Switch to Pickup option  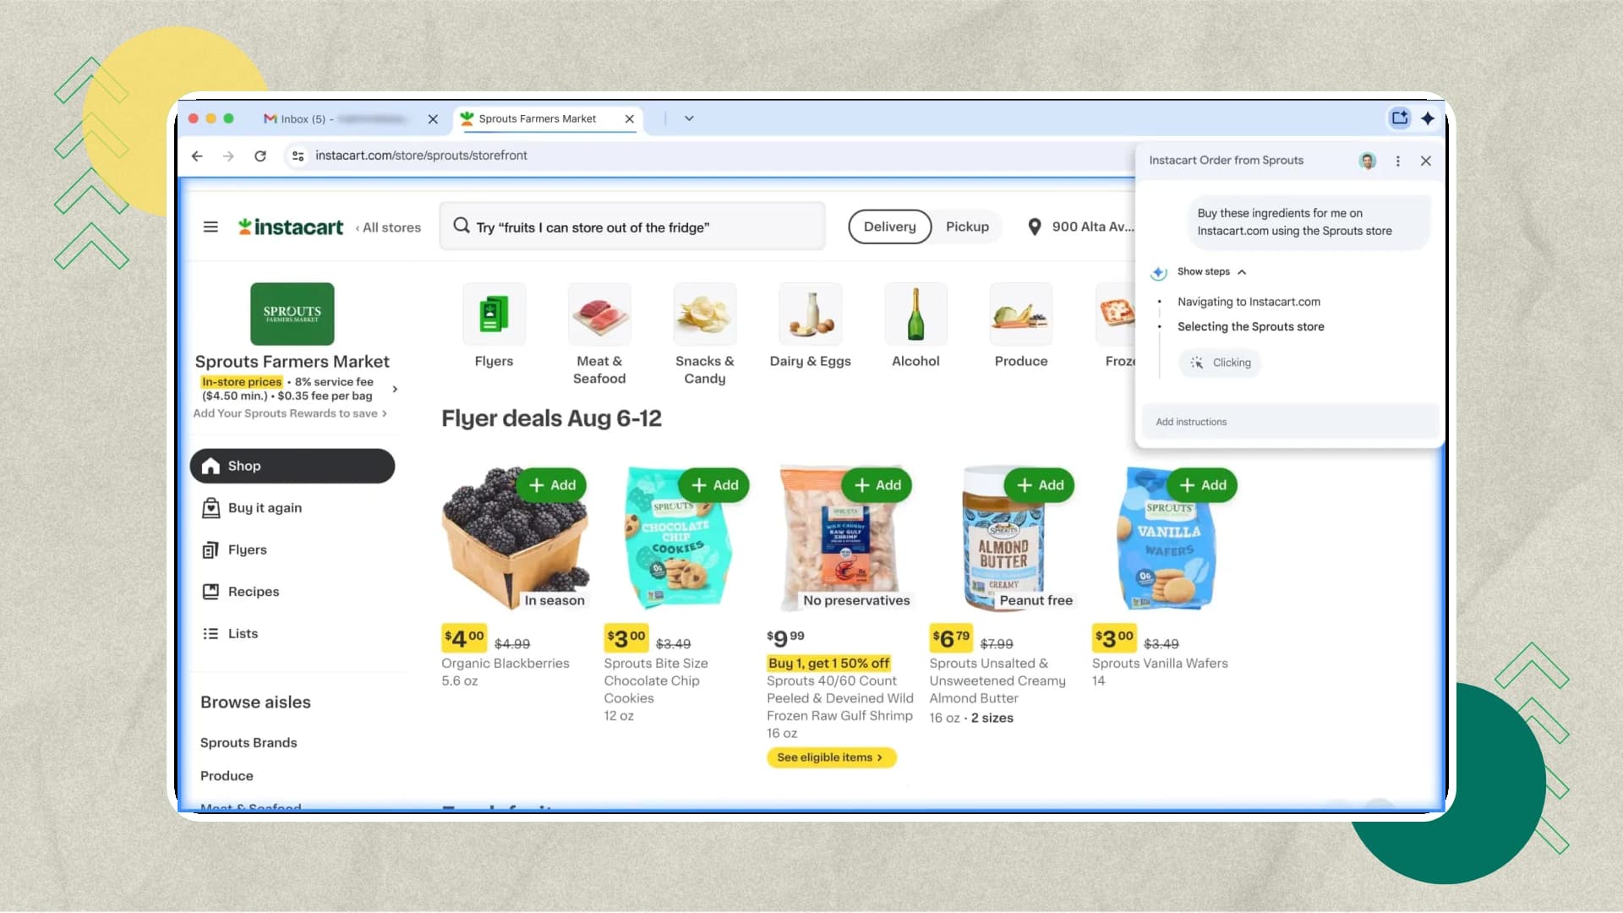coord(967,227)
